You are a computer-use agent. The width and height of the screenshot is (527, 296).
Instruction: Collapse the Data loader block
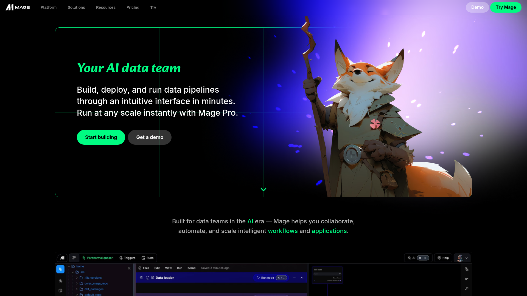[x=302, y=278]
